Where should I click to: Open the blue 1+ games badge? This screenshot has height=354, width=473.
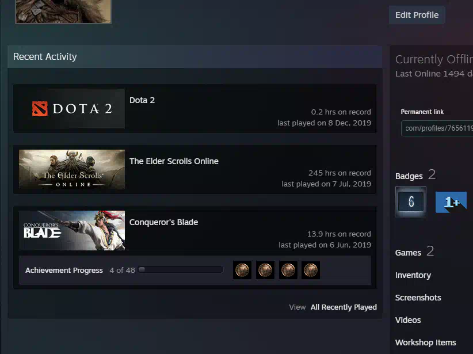(x=451, y=202)
